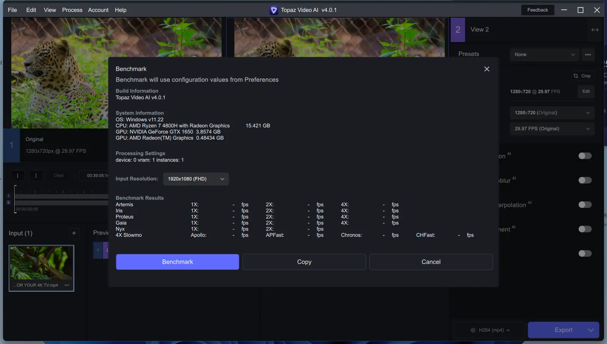Open the 29.97 FPS (Original) dropdown
Image resolution: width=607 pixels, height=344 pixels.
tap(552, 129)
